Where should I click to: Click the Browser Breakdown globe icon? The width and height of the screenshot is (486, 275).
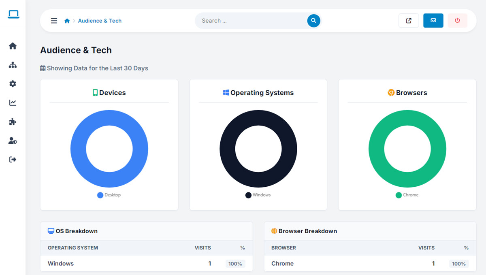tap(274, 231)
